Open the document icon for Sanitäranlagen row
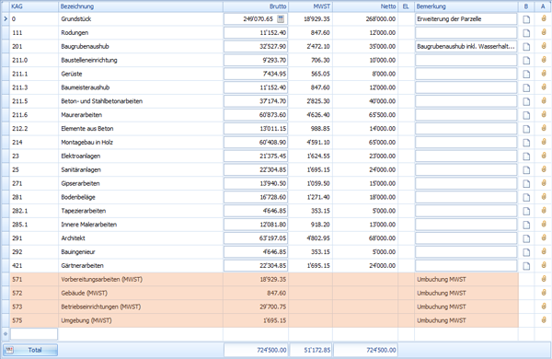552x359 pixels. [x=526, y=170]
